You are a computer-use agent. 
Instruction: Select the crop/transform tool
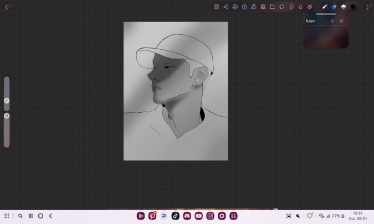tap(272, 7)
